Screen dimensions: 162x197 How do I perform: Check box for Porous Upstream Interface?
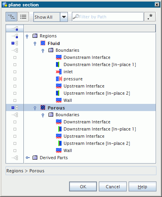(15, 136)
